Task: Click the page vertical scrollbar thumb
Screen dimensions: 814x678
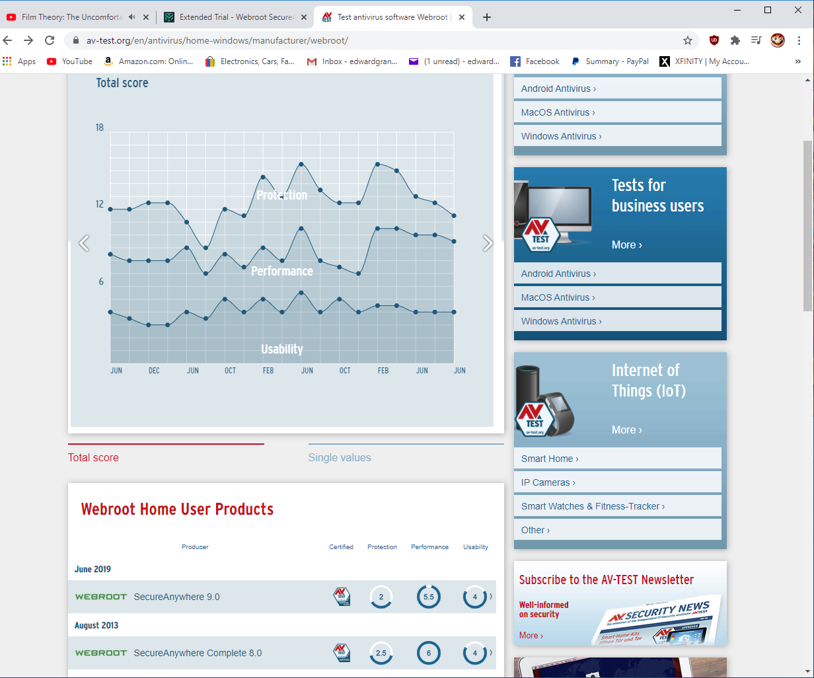Action: point(808,225)
